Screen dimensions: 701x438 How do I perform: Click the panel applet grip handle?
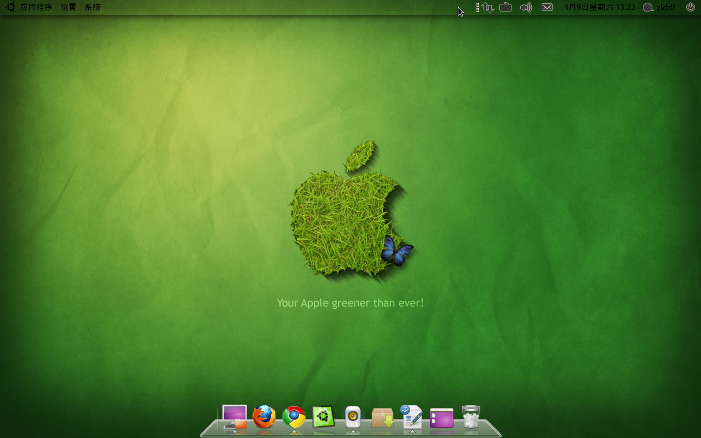click(478, 7)
